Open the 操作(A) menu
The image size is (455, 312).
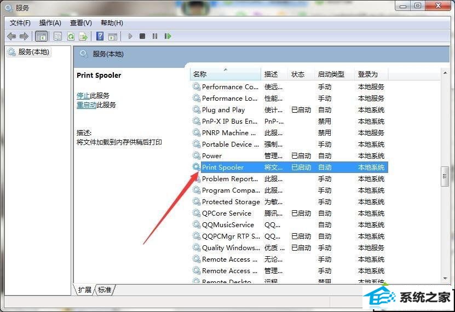pos(50,22)
